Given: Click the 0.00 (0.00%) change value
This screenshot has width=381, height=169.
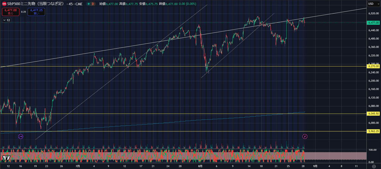Looking at the screenshot, I should click(x=188, y=4).
